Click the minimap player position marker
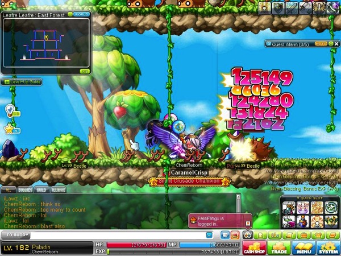The width and height of the screenshot is (341, 256). 47,38
